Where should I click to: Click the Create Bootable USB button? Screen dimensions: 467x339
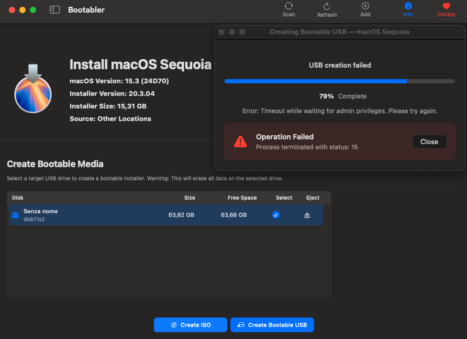[272, 325]
